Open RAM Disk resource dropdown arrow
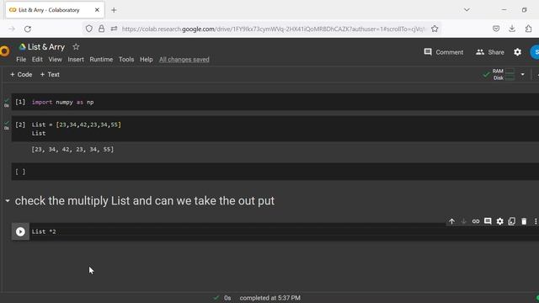 tap(522, 75)
